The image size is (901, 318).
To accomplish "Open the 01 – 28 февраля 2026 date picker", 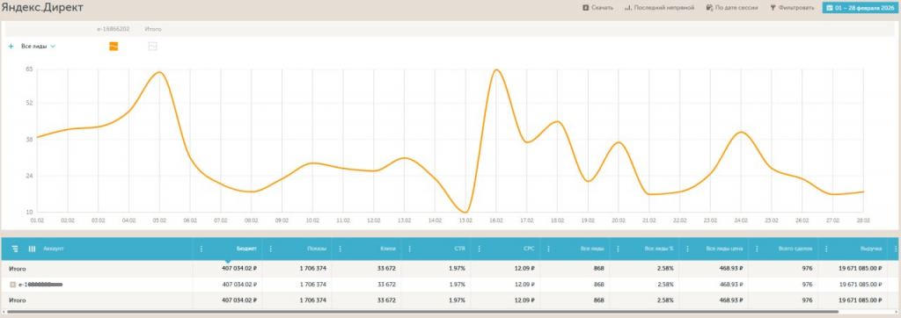I will pyautogui.click(x=859, y=8).
